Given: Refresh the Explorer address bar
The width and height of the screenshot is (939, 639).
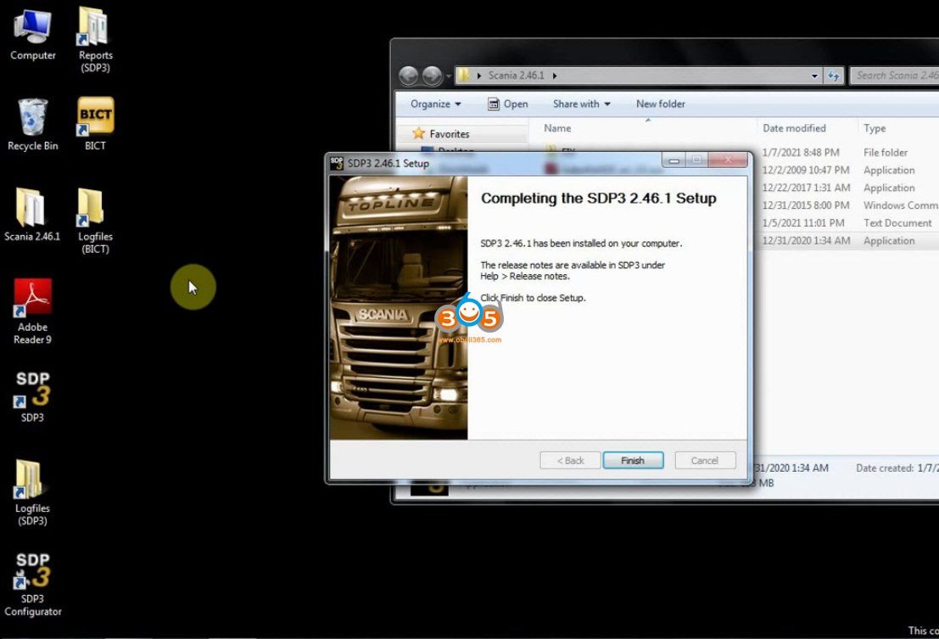Looking at the screenshot, I should click(x=834, y=76).
